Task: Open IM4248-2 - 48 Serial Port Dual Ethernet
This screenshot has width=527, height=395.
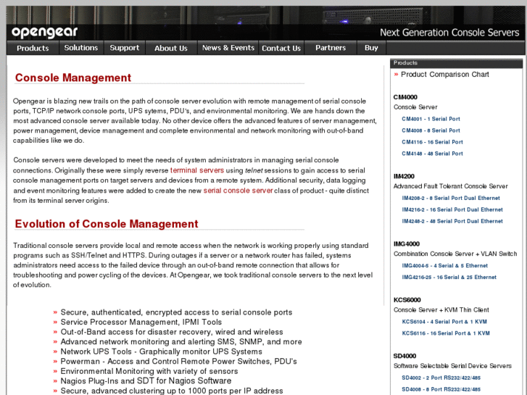Action: 452,221
